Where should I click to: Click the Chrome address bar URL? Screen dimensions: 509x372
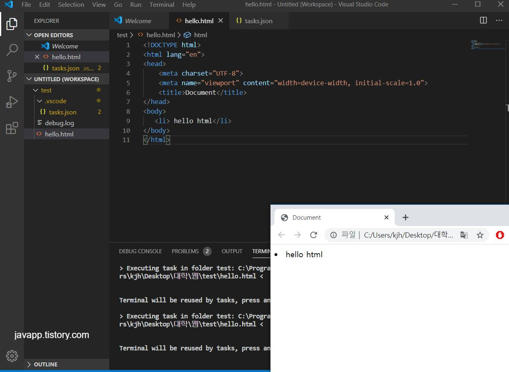coord(409,235)
